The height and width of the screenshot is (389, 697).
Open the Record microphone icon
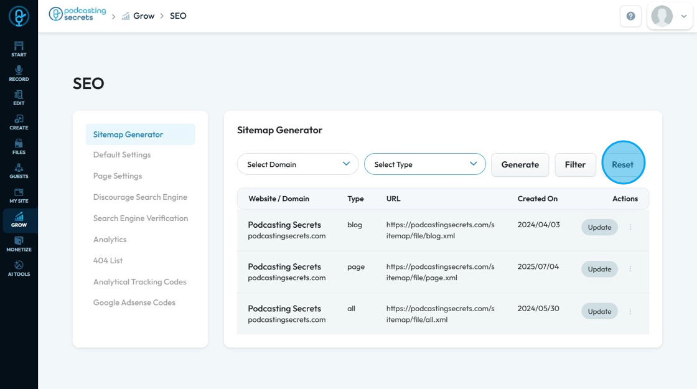19,73
